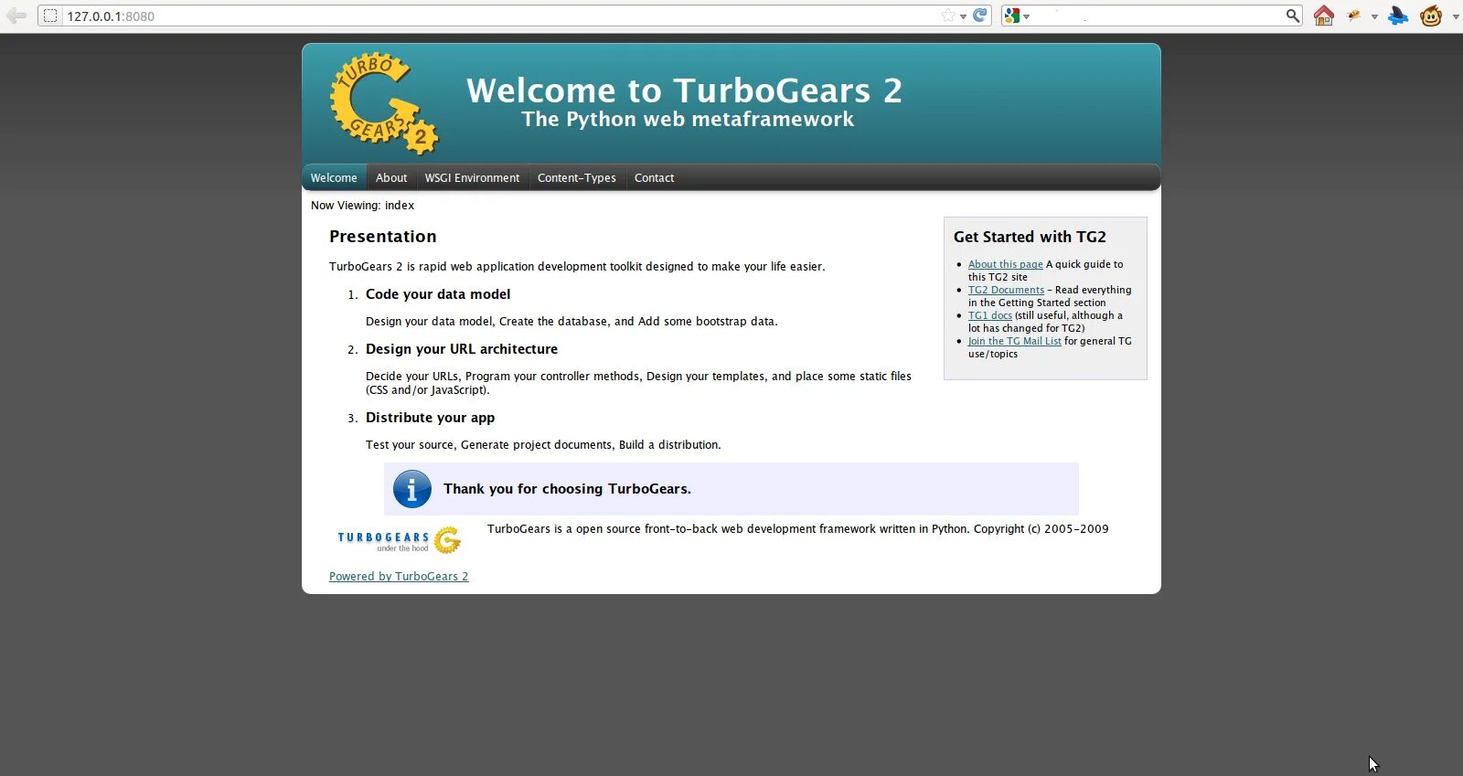Click 'The Python web metaframework' subtitle
The image size is (1463, 776).
[688, 119]
